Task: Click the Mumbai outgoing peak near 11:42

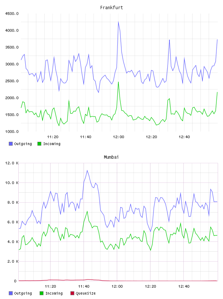Action: (87, 170)
